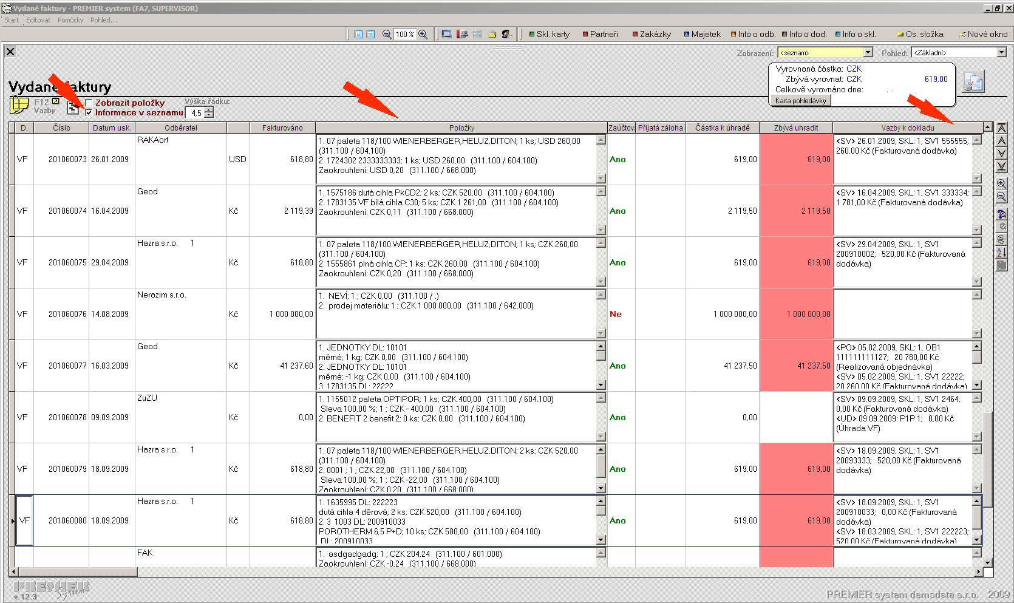Click the document icon right of the summary panel
1014x603 pixels.
tap(973, 82)
